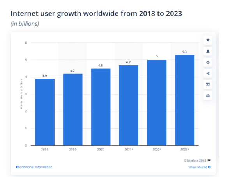Click the tallest bar for 2023*
244x177 pixels.
click(x=184, y=100)
